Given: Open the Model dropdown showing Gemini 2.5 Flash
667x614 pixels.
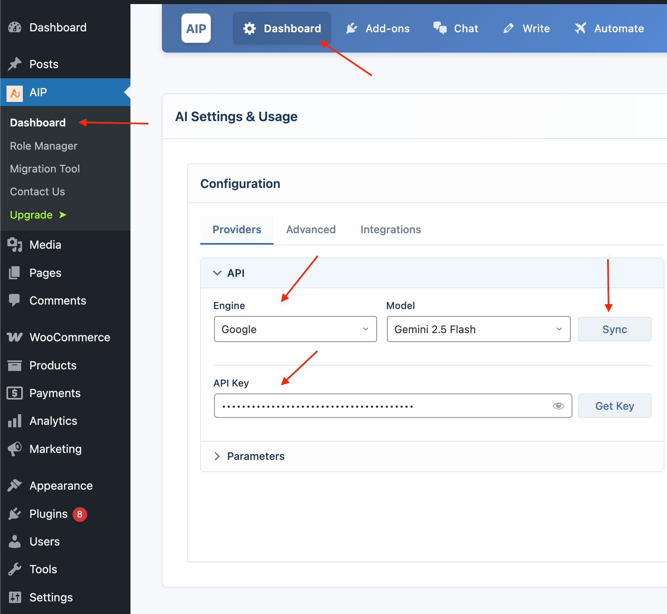Looking at the screenshot, I should [x=478, y=329].
